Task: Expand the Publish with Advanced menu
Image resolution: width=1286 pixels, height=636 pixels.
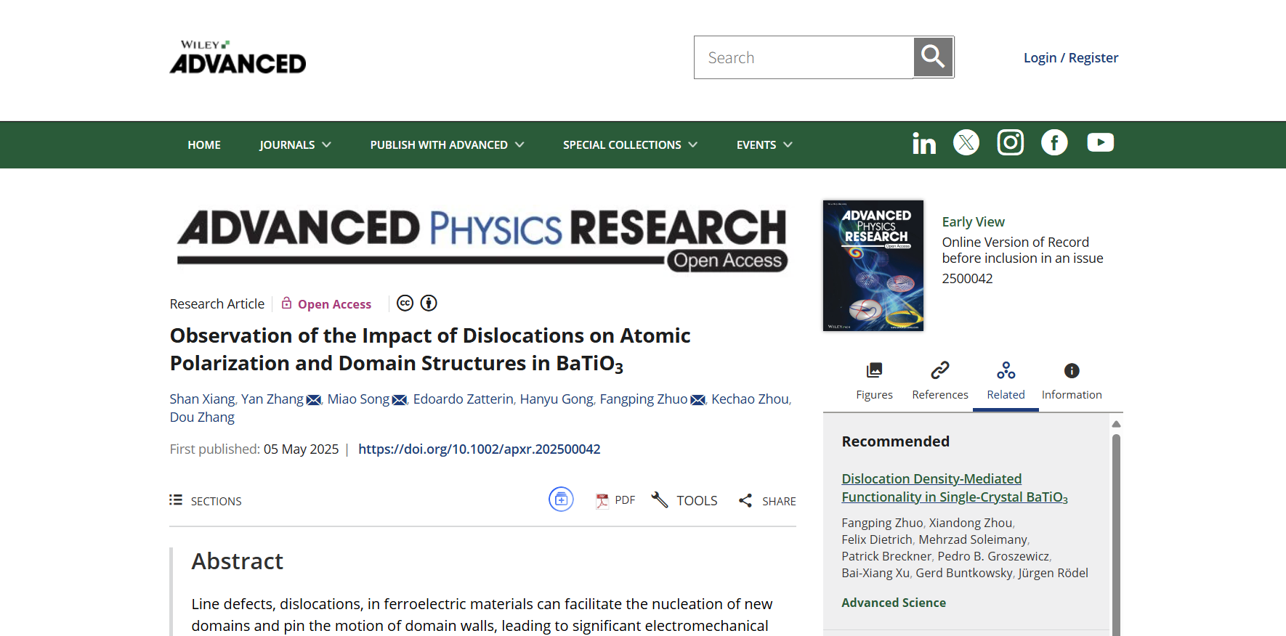Action: click(x=447, y=145)
